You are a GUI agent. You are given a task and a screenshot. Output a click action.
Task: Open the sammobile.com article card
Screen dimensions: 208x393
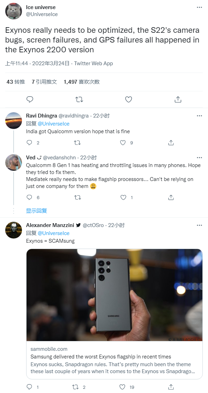(x=114, y=360)
